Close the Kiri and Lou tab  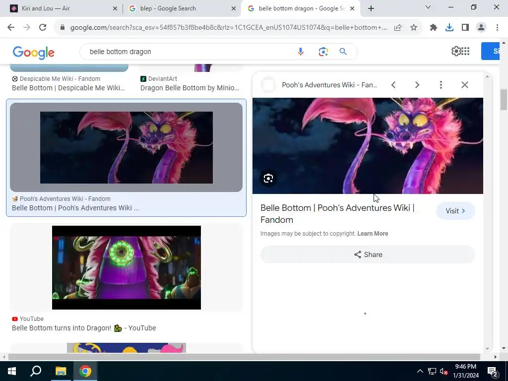point(115,9)
